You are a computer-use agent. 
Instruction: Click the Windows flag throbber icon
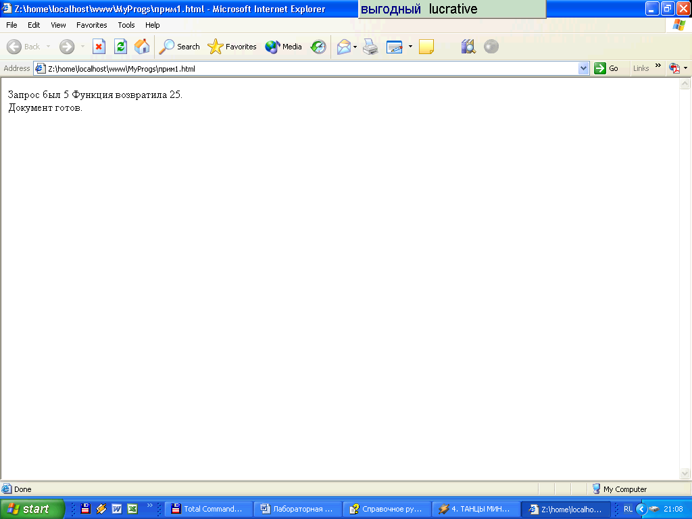pos(678,25)
